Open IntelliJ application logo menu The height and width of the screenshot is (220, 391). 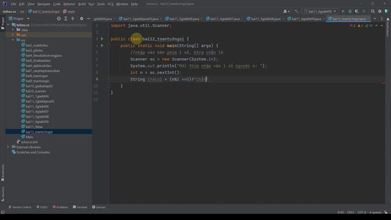pos(4,4)
